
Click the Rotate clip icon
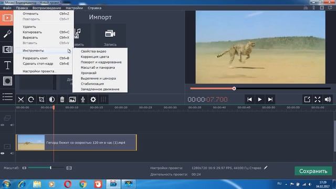tap(31, 99)
